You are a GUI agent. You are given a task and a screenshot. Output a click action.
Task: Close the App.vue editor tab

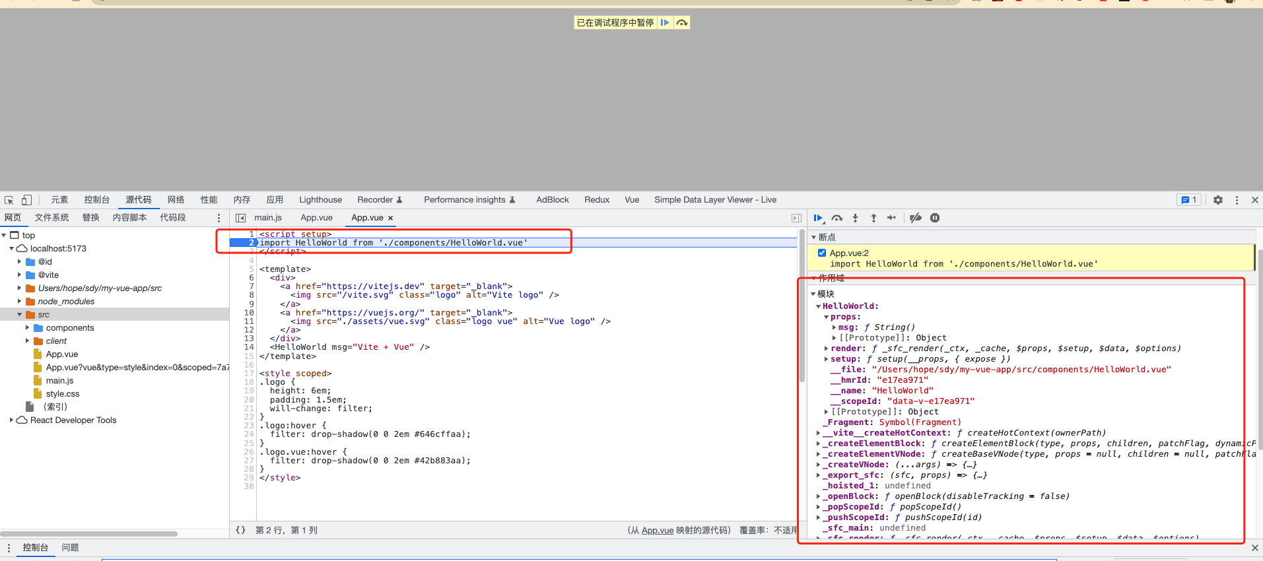tap(390, 218)
